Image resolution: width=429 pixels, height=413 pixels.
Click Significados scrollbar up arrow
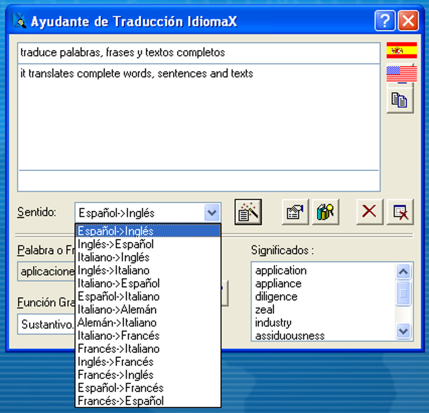pos(403,271)
